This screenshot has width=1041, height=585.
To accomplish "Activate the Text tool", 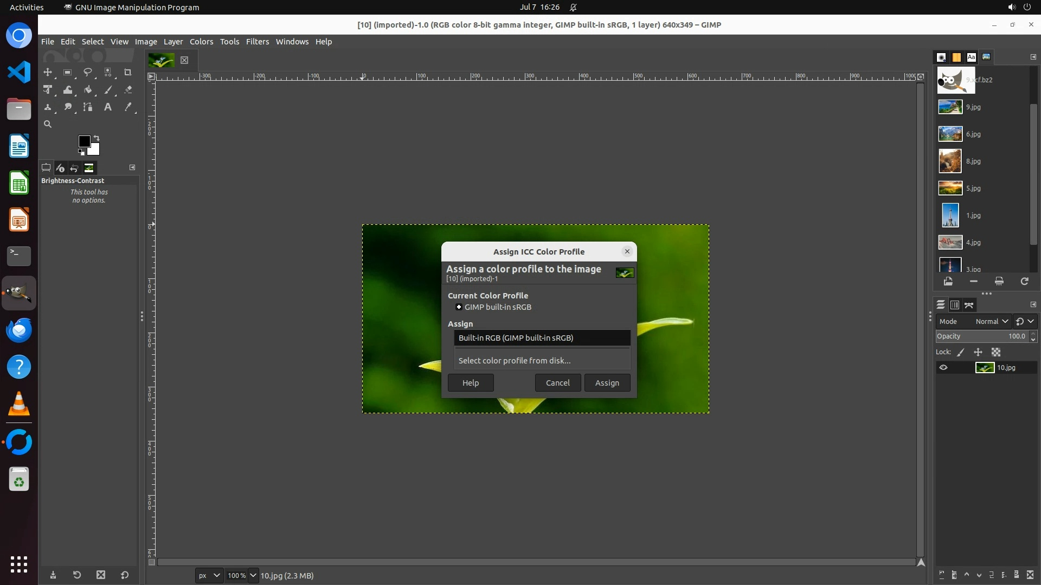I will [x=108, y=107].
